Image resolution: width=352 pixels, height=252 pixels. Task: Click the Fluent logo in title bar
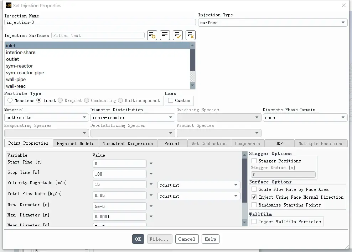[8, 5]
